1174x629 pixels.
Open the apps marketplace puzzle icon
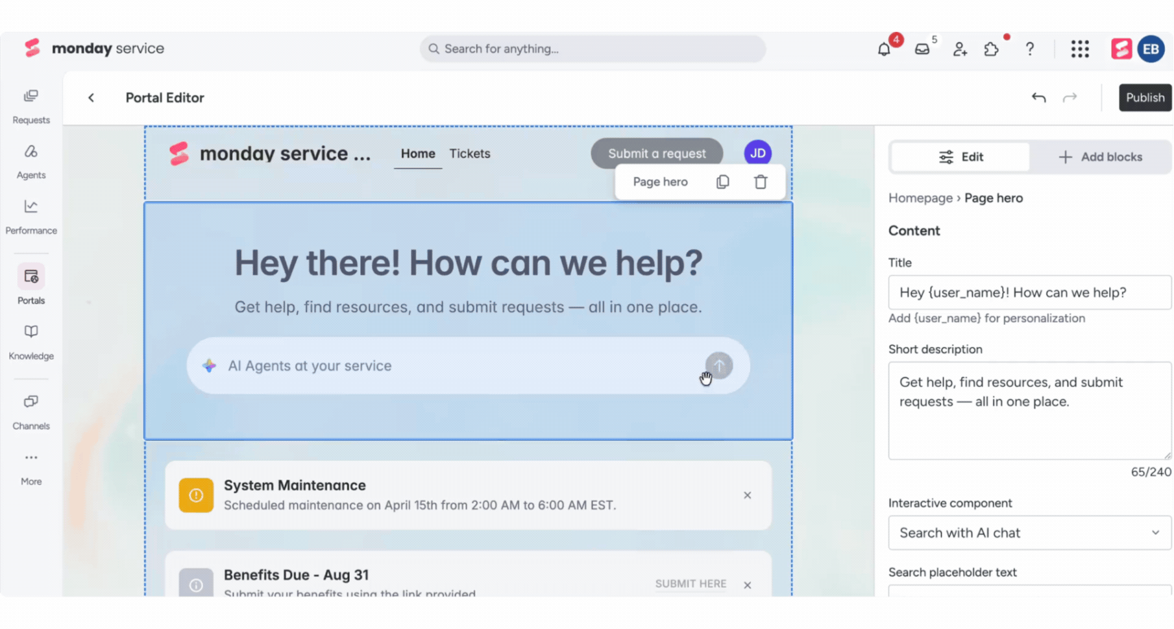pos(991,49)
